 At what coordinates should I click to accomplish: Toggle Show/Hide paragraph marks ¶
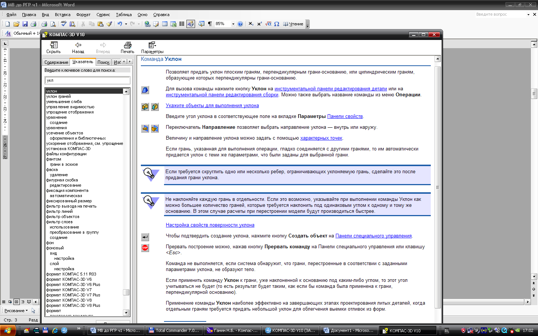pyautogui.click(x=210, y=24)
